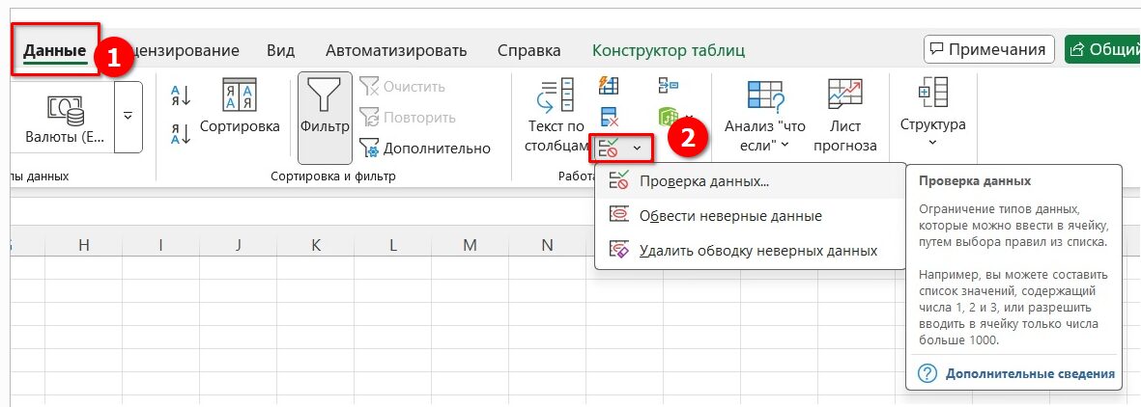Select column M header
The width and height of the screenshot is (1141, 407).
tap(470, 245)
